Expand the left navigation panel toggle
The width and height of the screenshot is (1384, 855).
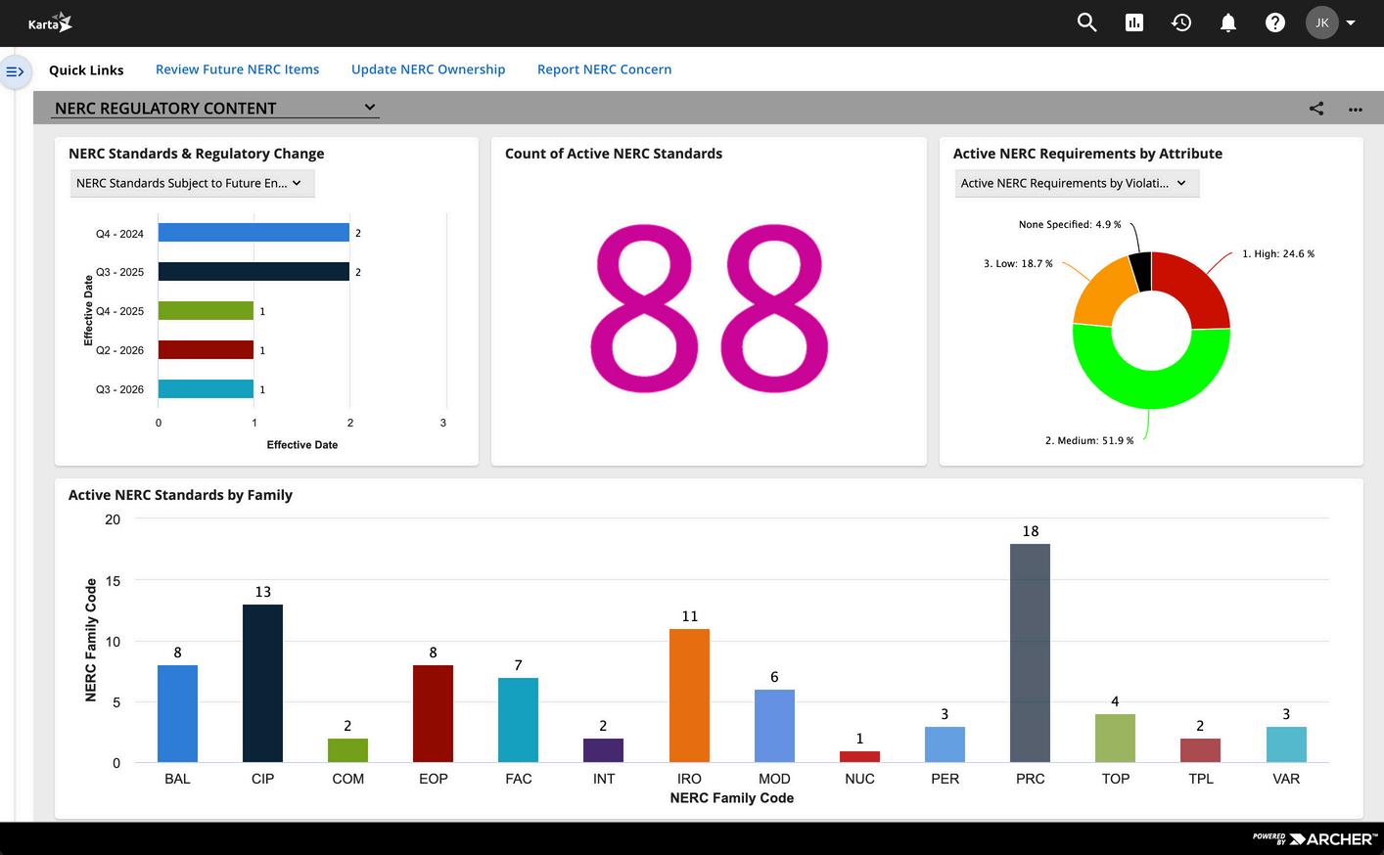16,71
